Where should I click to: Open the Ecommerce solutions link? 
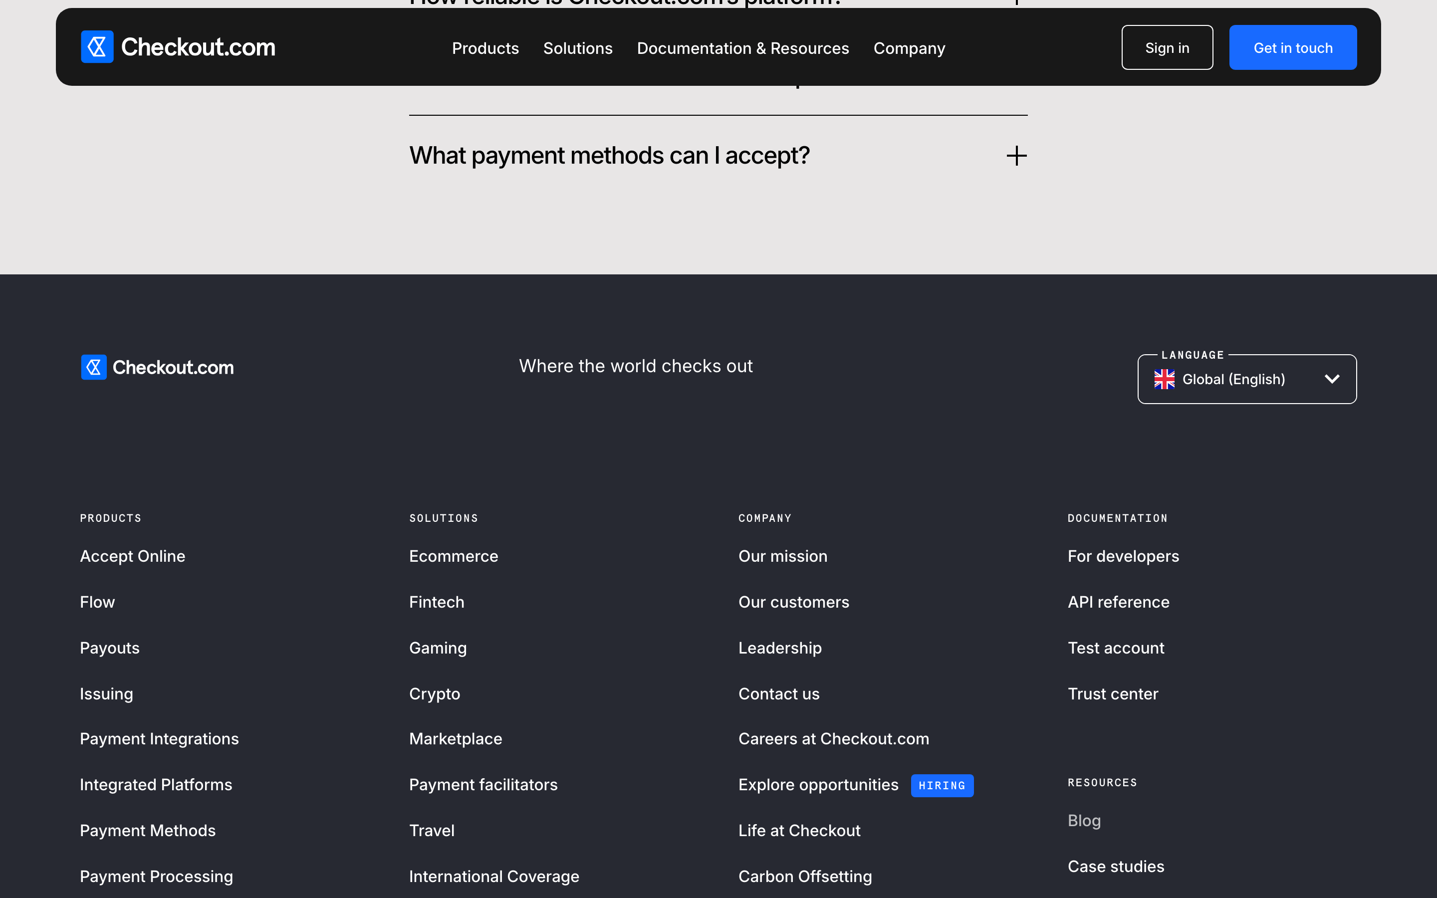point(454,556)
